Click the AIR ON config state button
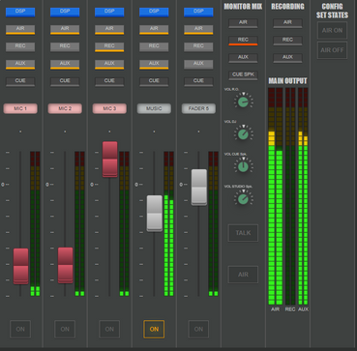 tap(332, 31)
